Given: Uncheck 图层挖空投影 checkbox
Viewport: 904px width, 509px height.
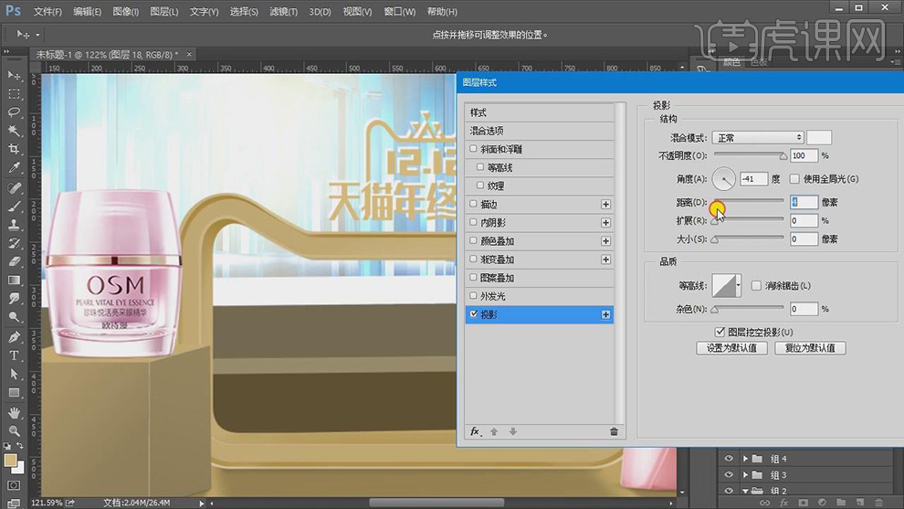Looking at the screenshot, I should click(720, 332).
